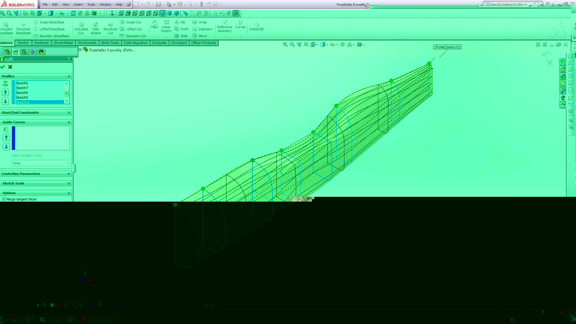Expand the Centerline Parameters section
This screenshot has width=576, height=324.
pos(69,174)
